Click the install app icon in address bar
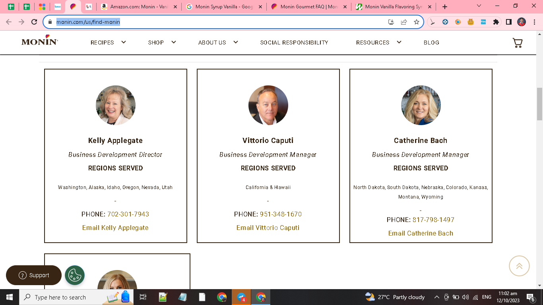 (391, 22)
